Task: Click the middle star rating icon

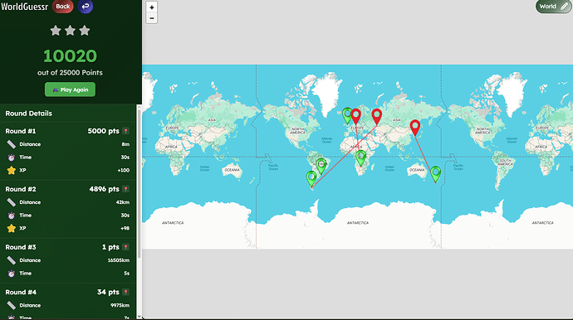Action: 70,31
